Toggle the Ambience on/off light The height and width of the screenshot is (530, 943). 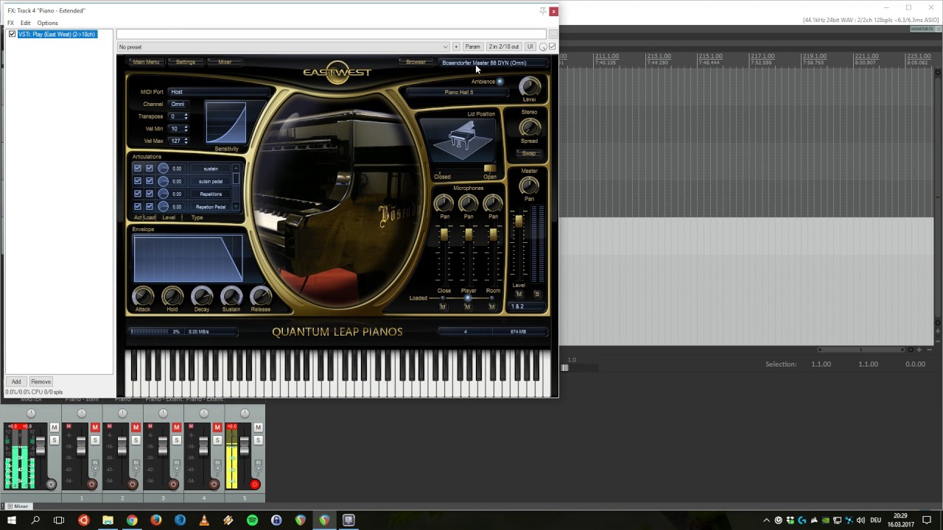pyautogui.click(x=500, y=82)
